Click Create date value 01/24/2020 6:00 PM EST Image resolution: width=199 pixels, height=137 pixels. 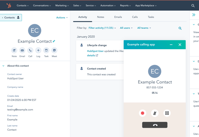pyautogui.click(x=22, y=100)
